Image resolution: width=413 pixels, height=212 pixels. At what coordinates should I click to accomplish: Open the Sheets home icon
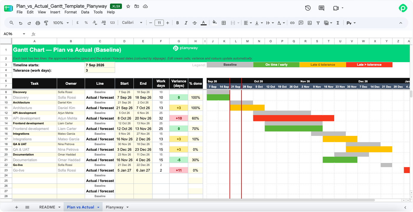tap(8, 8)
